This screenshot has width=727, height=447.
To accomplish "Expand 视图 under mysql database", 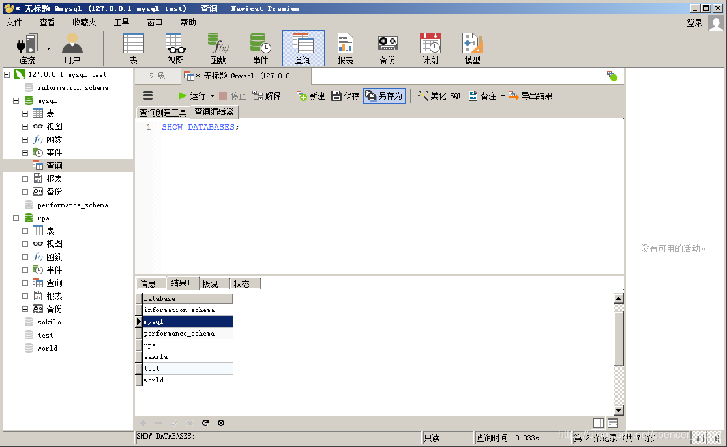I will click(25, 126).
